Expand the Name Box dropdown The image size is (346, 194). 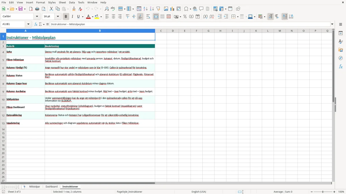[x=28, y=24]
